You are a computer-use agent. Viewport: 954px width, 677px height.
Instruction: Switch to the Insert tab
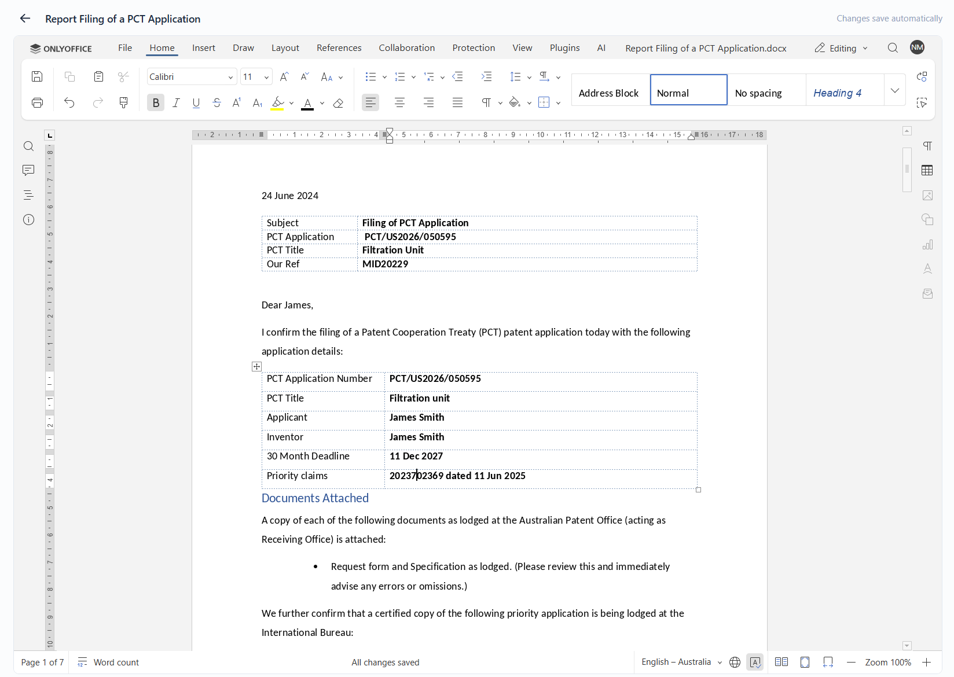204,48
